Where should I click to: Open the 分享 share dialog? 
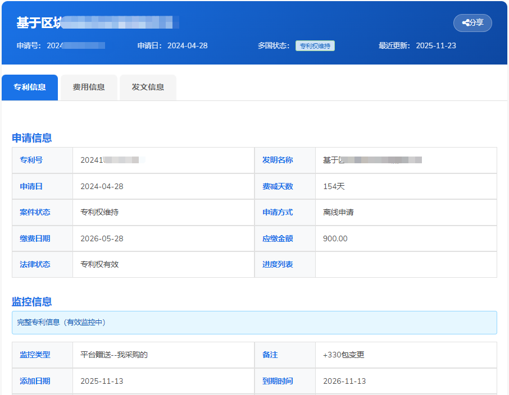coord(472,22)
